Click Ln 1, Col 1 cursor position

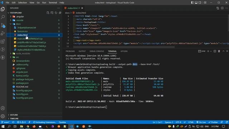[x=157, y=122]
